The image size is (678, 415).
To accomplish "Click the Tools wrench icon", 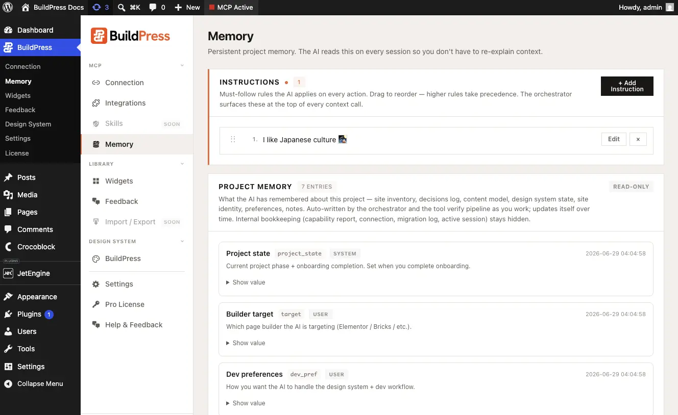I will [x=8, y=349].
